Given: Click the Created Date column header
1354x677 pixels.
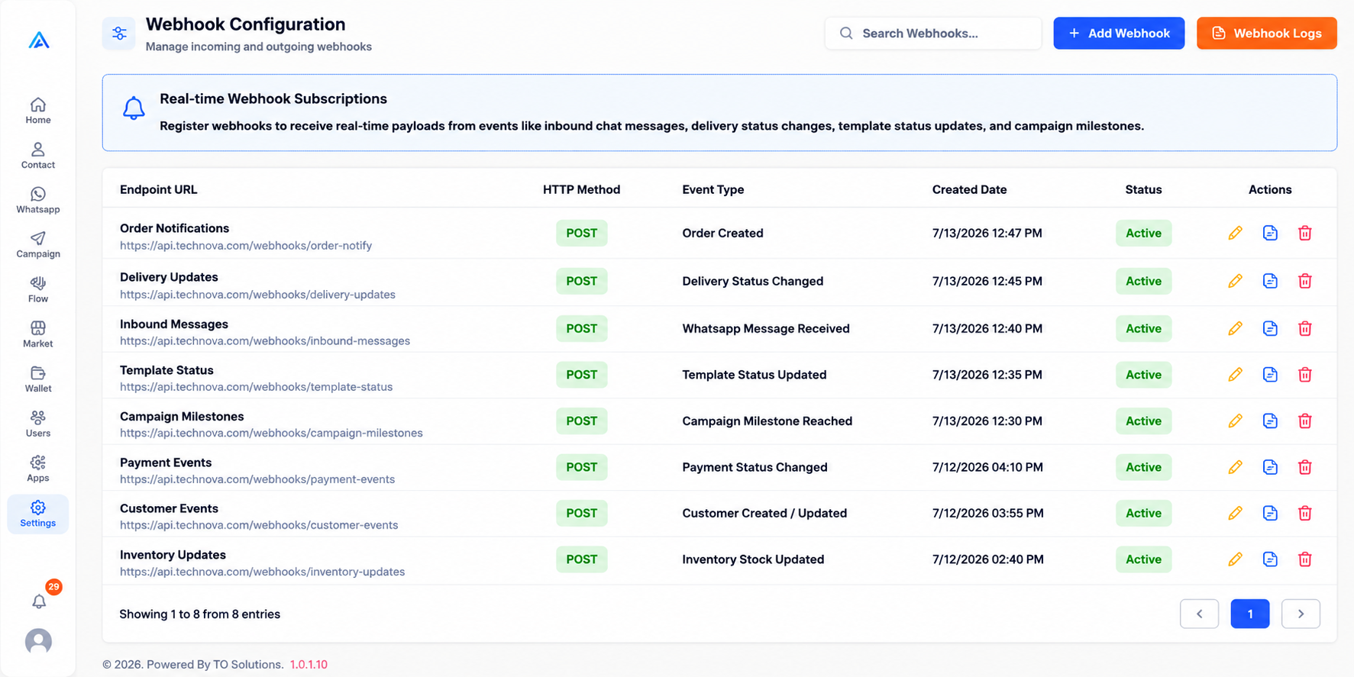Looking at the screenshot, I should click(969, 189).
